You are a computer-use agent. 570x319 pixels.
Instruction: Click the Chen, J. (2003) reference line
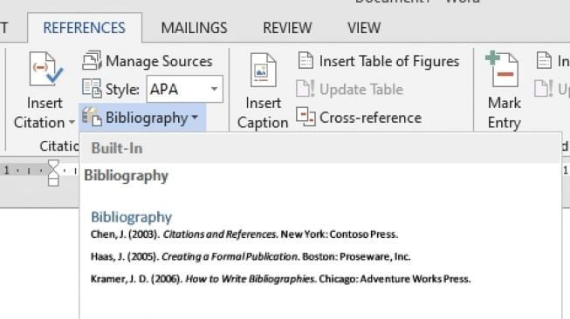pos(244,234)
